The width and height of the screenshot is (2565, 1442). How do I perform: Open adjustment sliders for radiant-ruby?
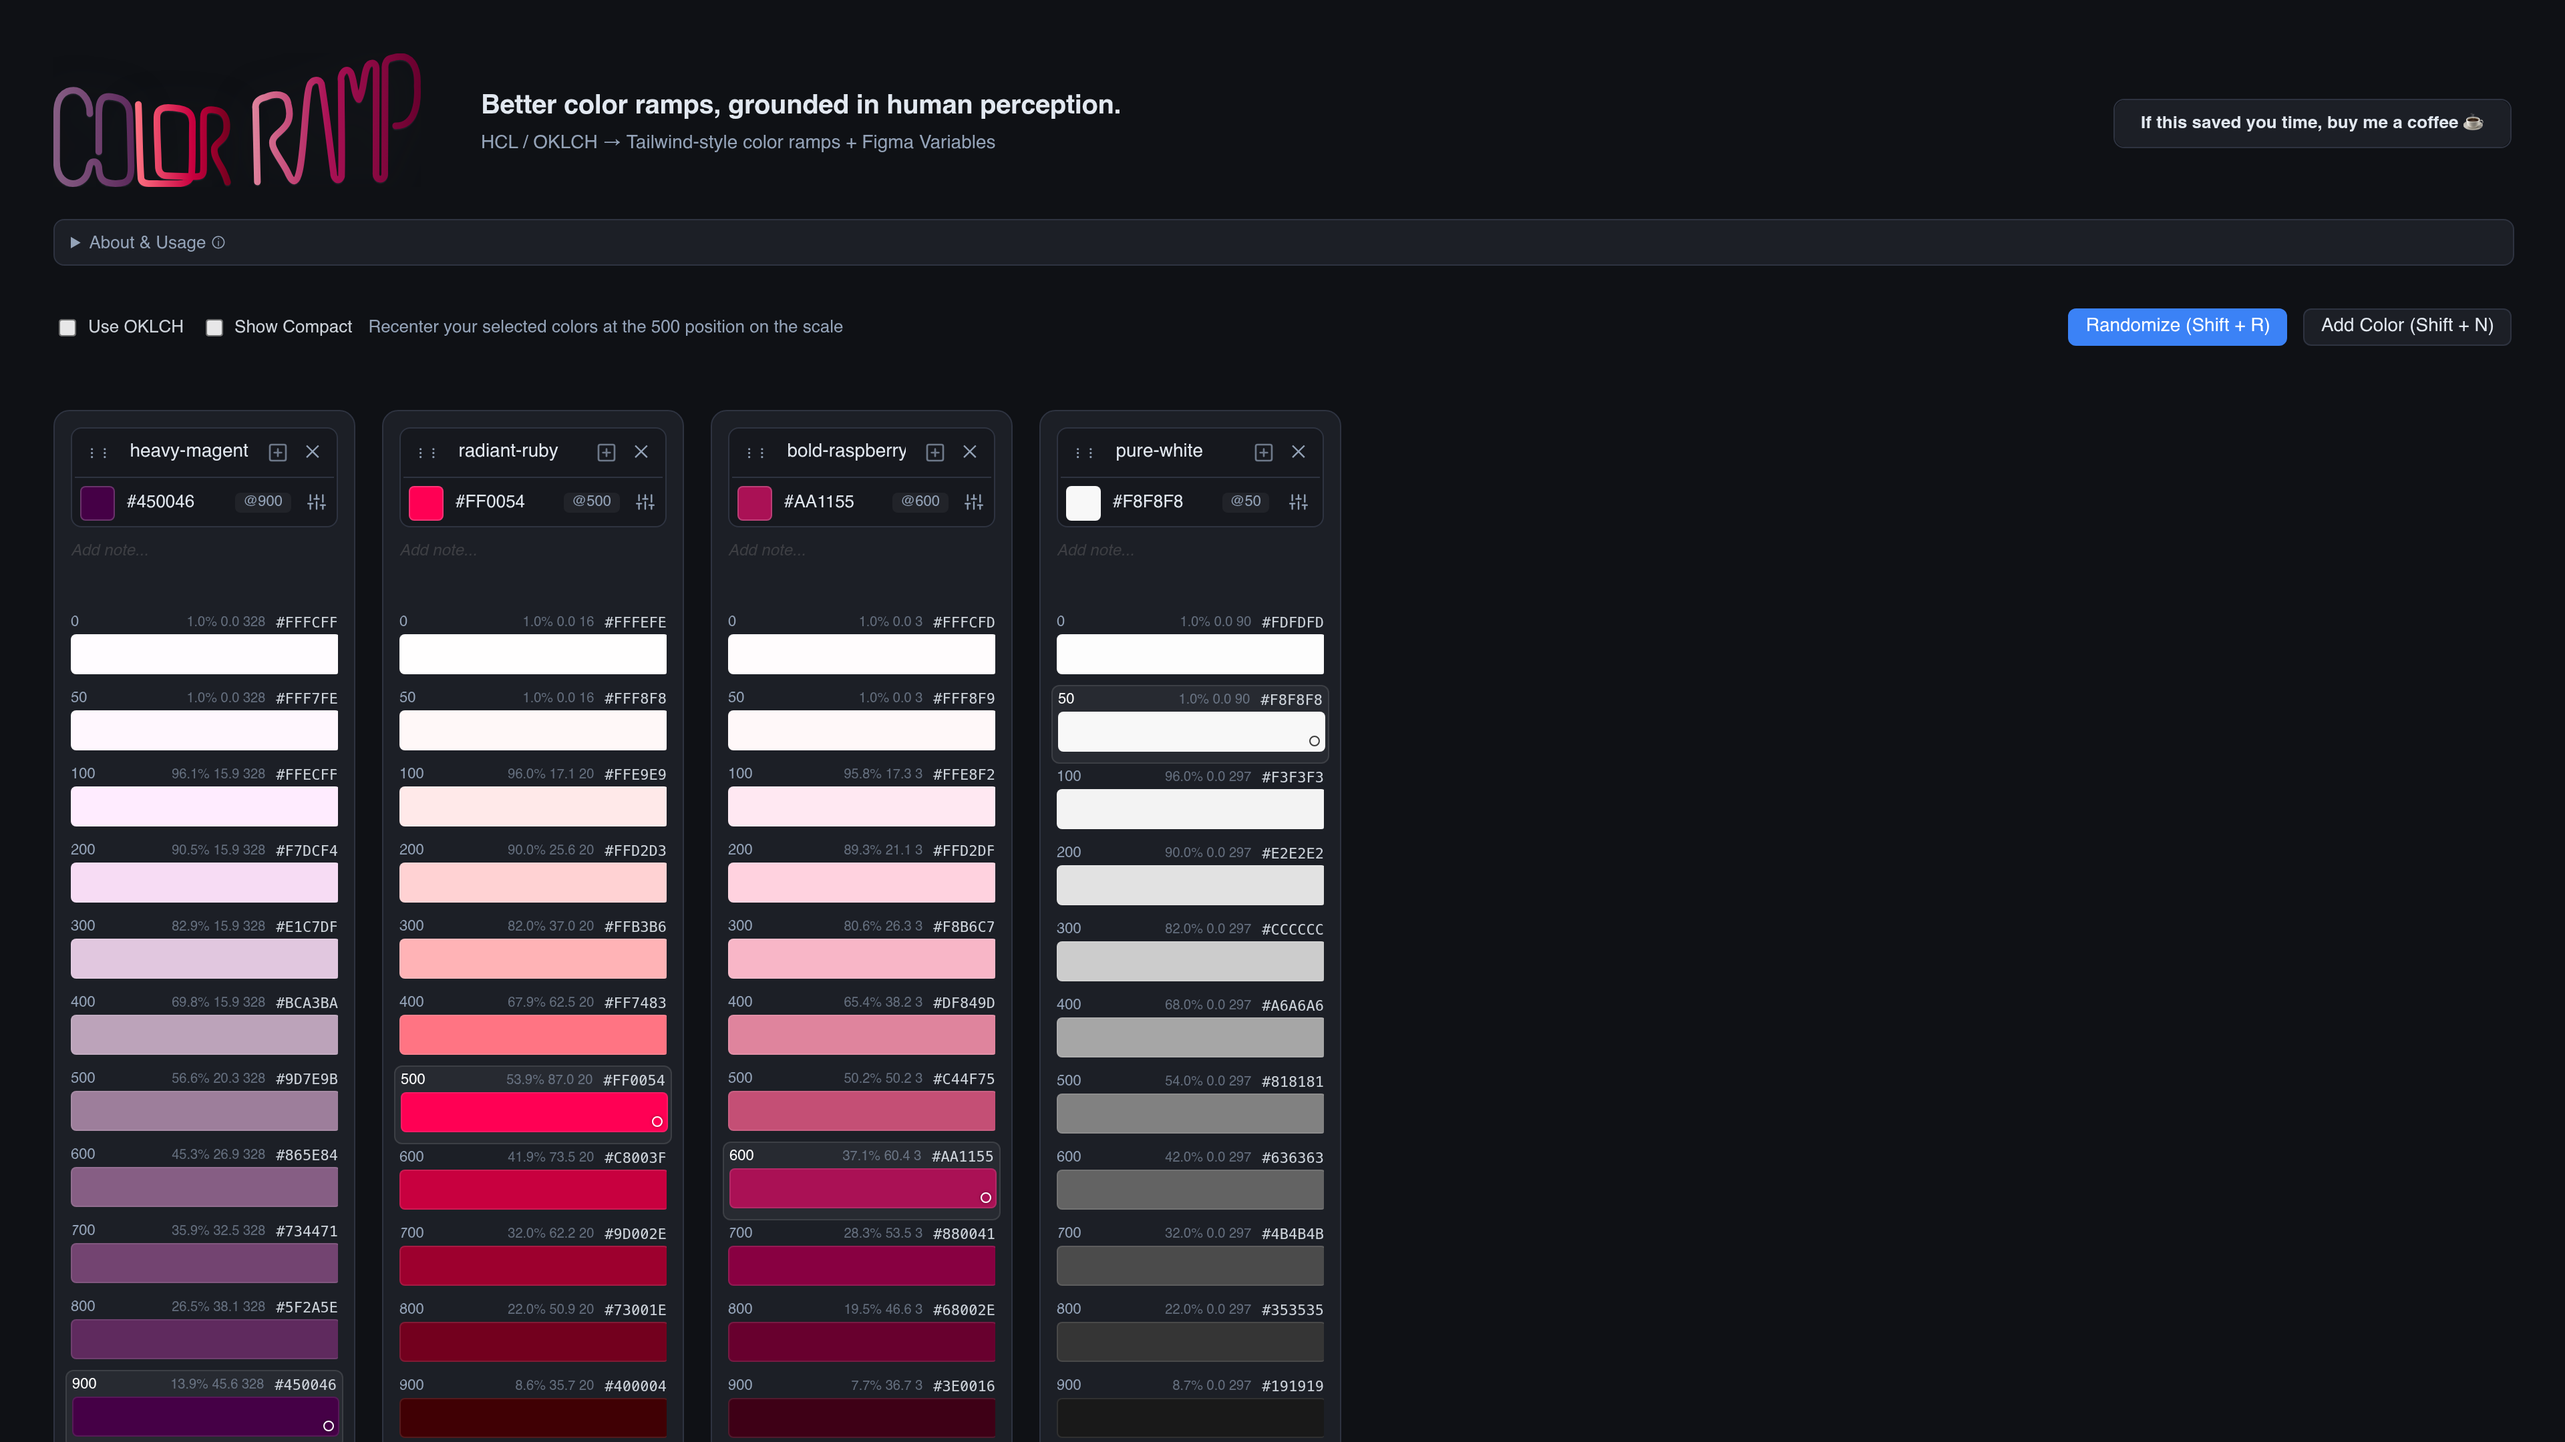645,501
